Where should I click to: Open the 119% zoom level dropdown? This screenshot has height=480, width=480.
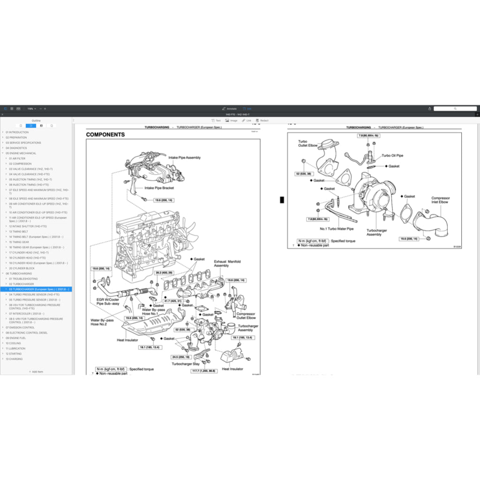pos(31,109)
